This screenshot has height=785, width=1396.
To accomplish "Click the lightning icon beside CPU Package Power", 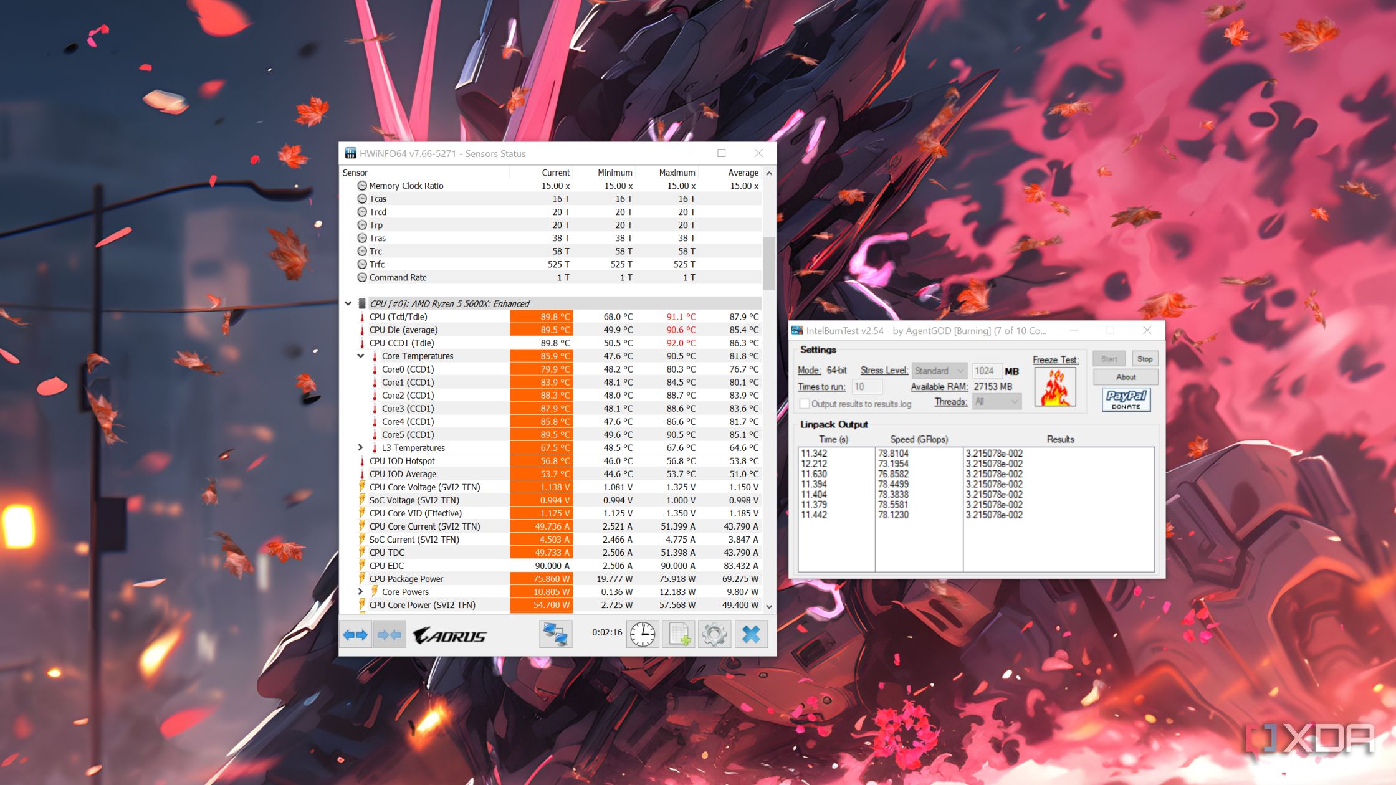I will point(361,578).
